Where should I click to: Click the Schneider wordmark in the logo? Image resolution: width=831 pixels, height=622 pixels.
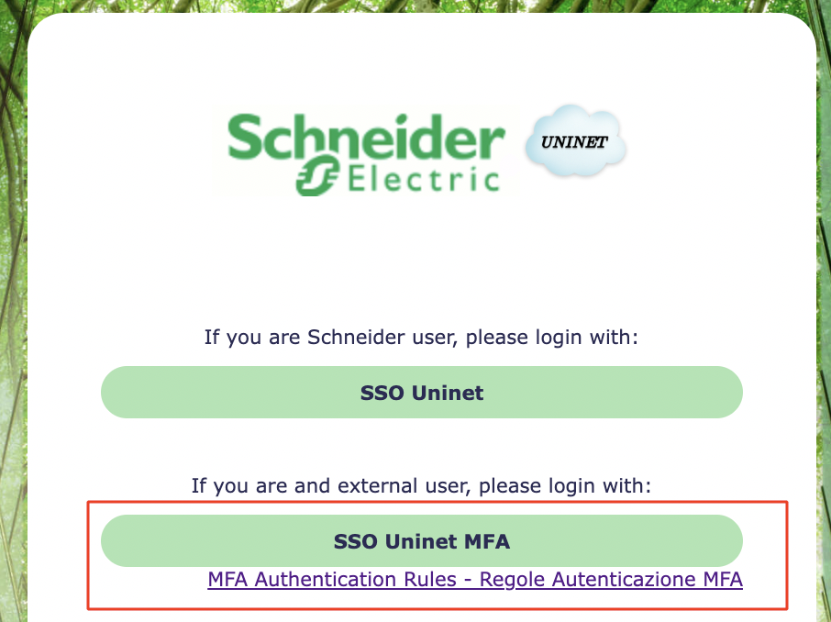click(367, 138)
